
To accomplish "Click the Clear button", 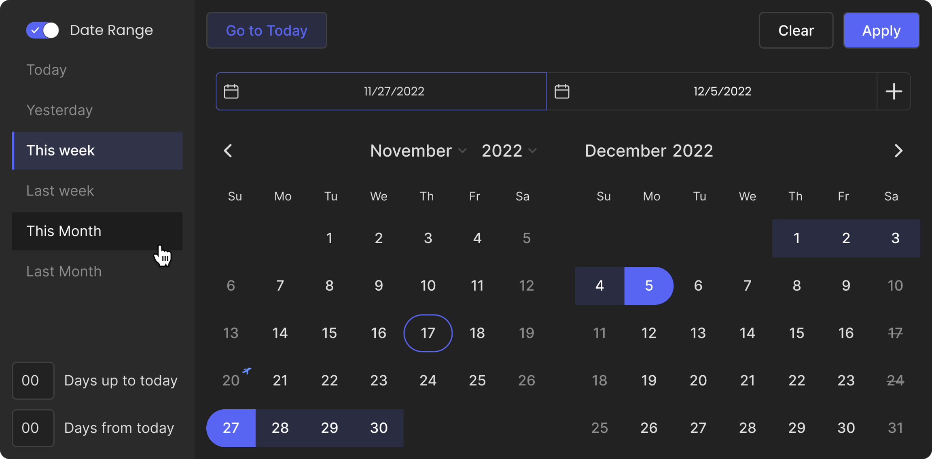I will coord(796,30).
